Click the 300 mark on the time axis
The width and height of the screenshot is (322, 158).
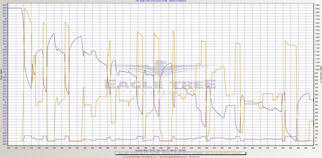coord(313,147)
